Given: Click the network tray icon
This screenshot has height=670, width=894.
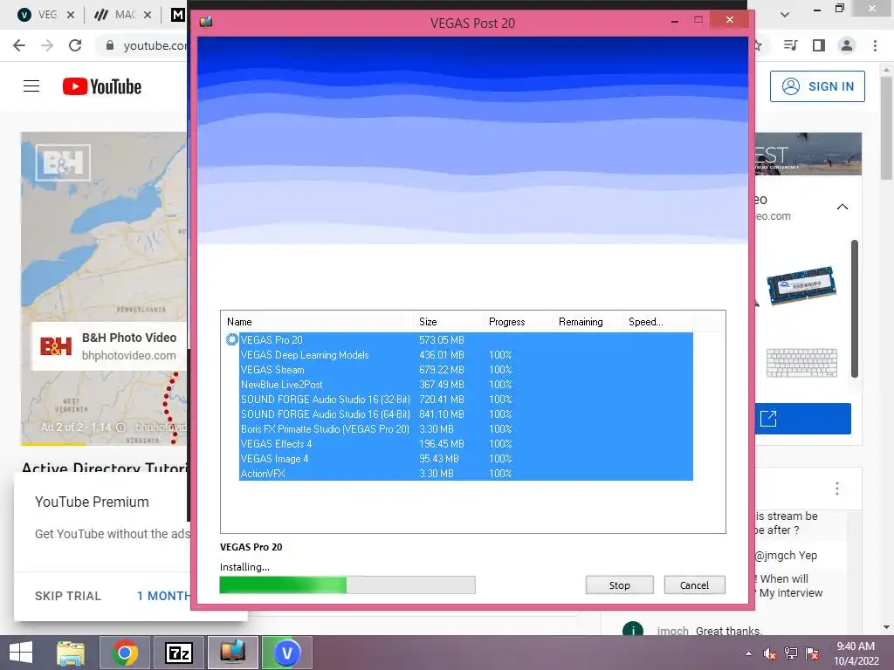Looking at the screenshot, I should pyautogui.click(x=791, y=653).
